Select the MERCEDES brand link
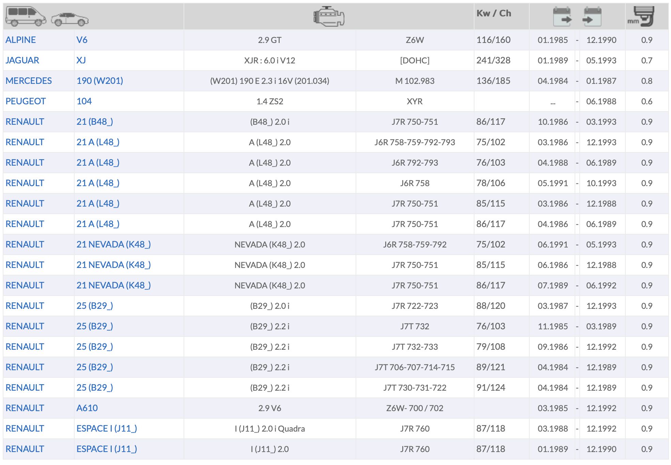Image resolution: width=671 pixels, height=465 pixels. (29, 81)
